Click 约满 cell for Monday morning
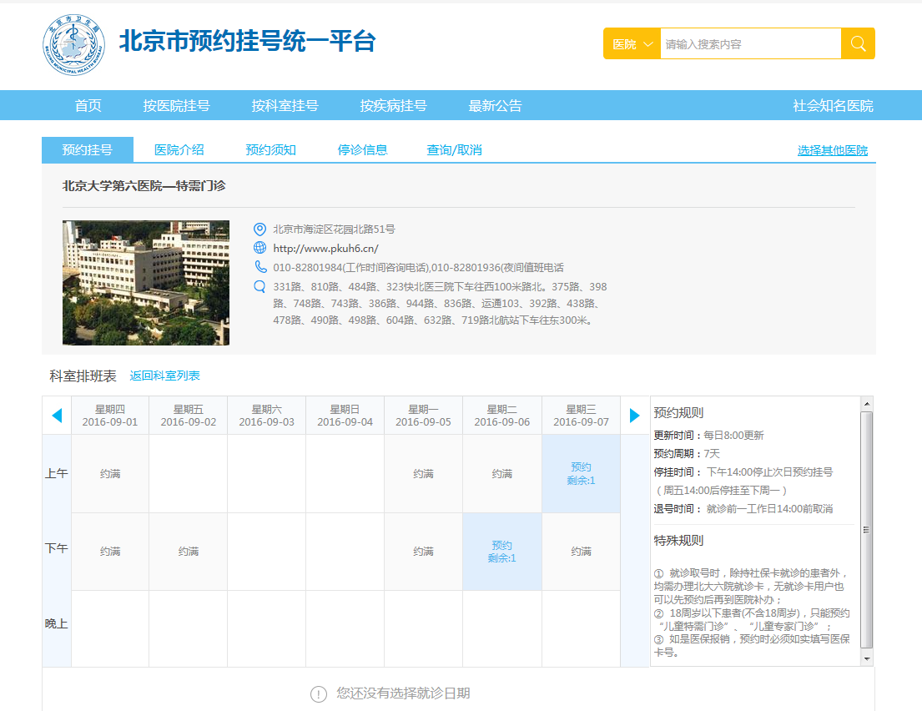Image resolution: width=922 pixels, height=711 pixels. 423,473
